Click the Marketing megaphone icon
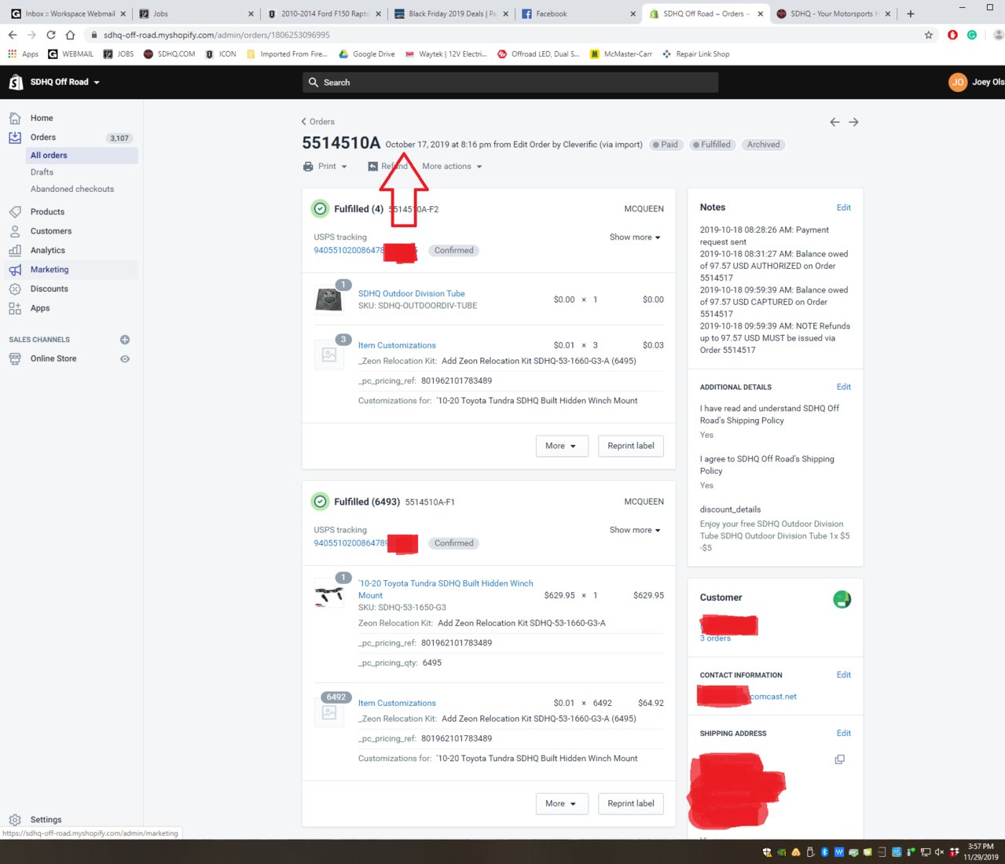The image size is (1005, 864). coord(15,270)
